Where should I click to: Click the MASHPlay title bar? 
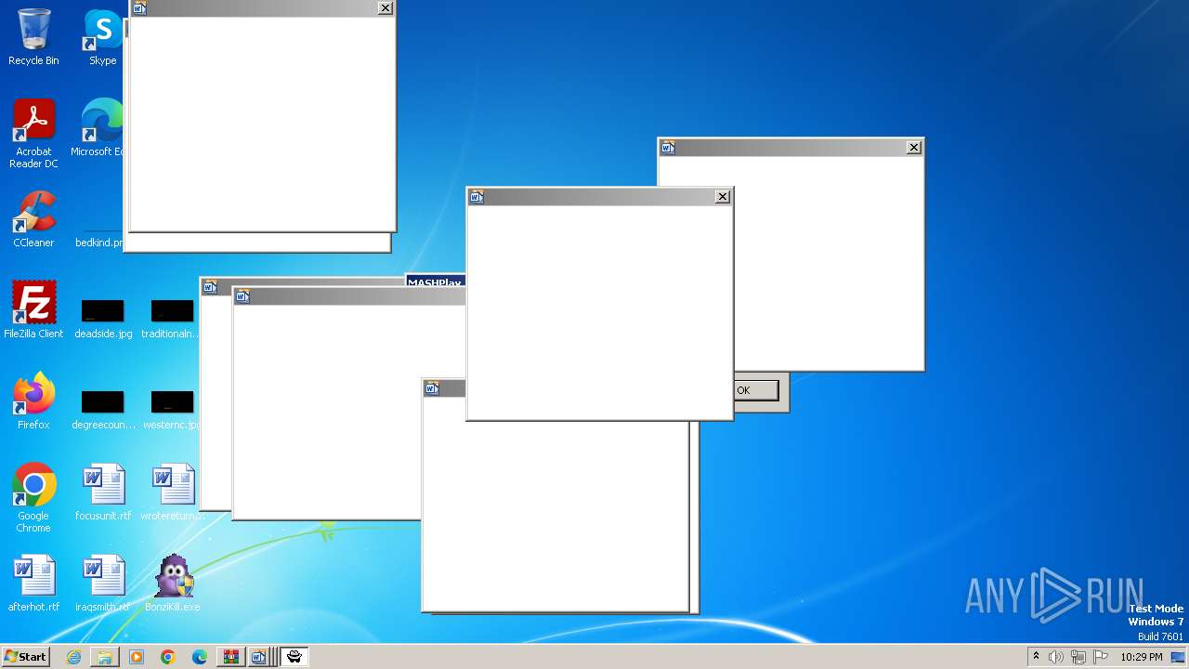436,282
